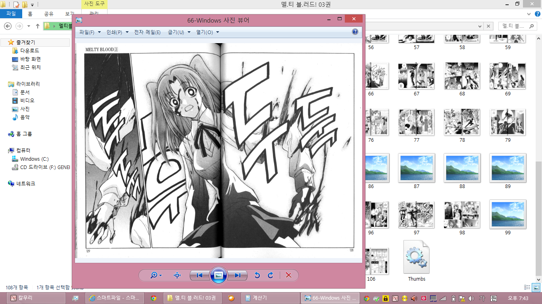Click the actual size fit-to-window icon

coord(177,275)
